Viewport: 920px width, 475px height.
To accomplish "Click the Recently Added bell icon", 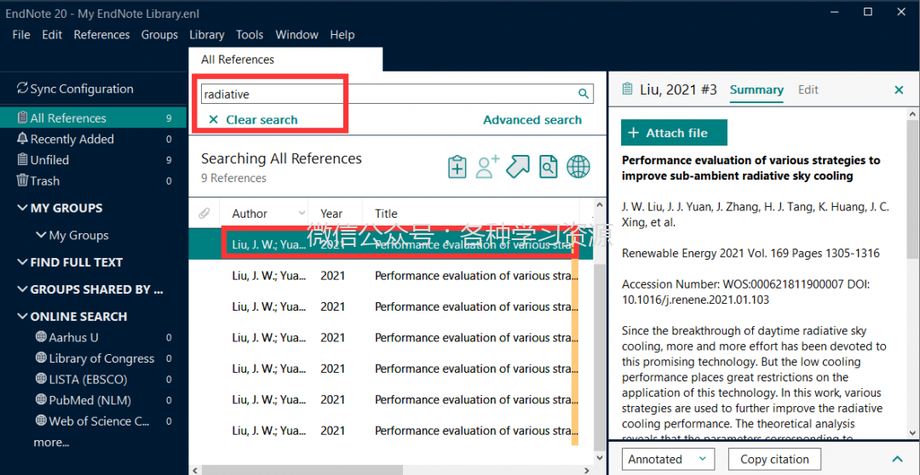I will pos(22,139).
